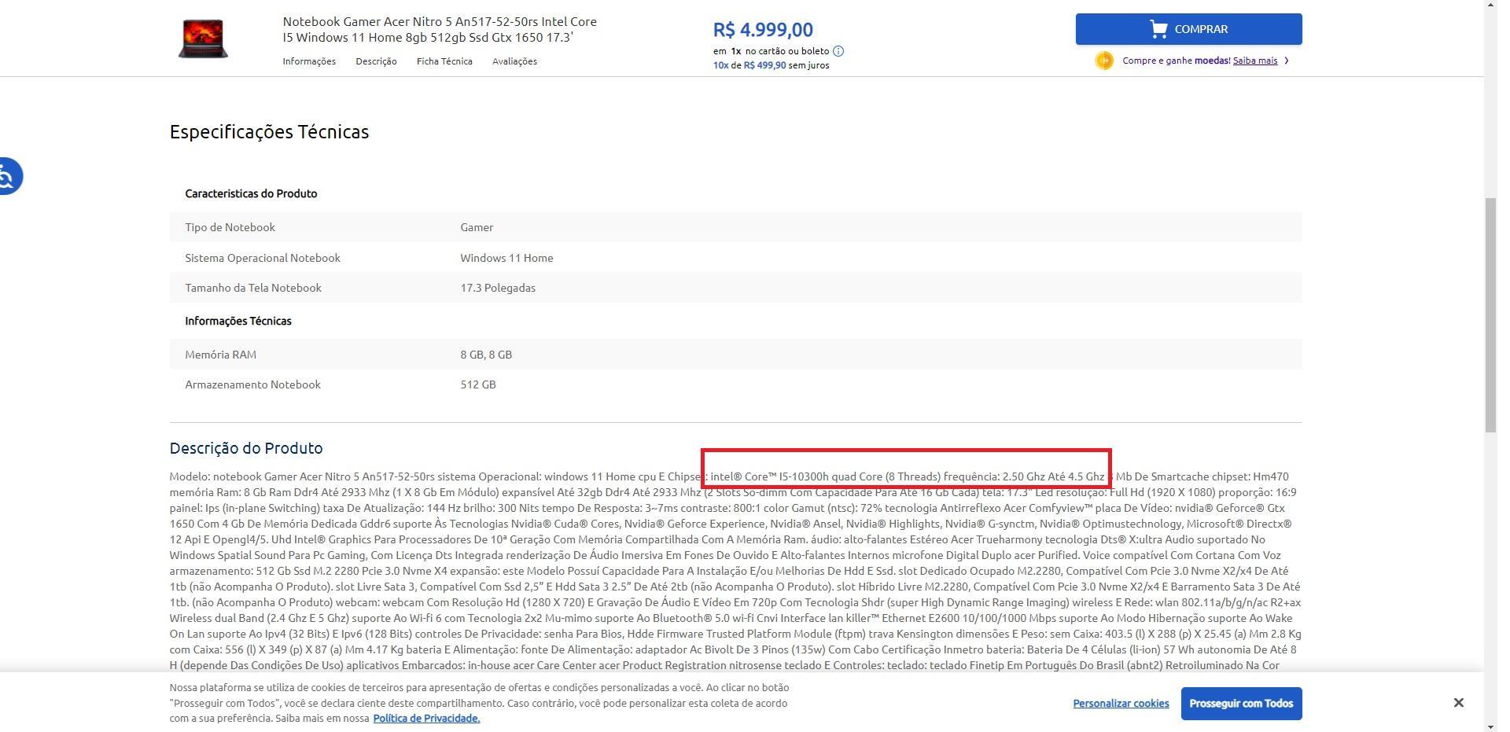Click the Tamanho da Tela Notebook label

253,288
